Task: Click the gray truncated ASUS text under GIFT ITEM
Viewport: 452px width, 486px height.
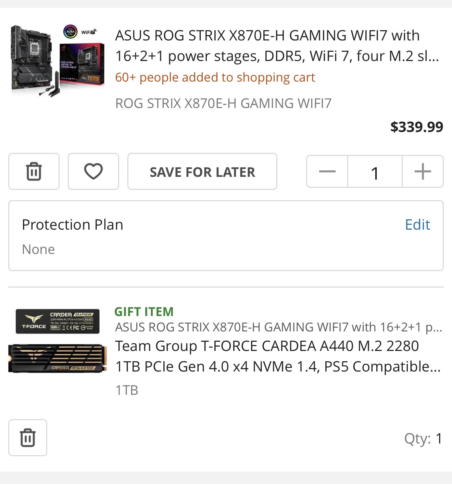Action: coord(278,327)
